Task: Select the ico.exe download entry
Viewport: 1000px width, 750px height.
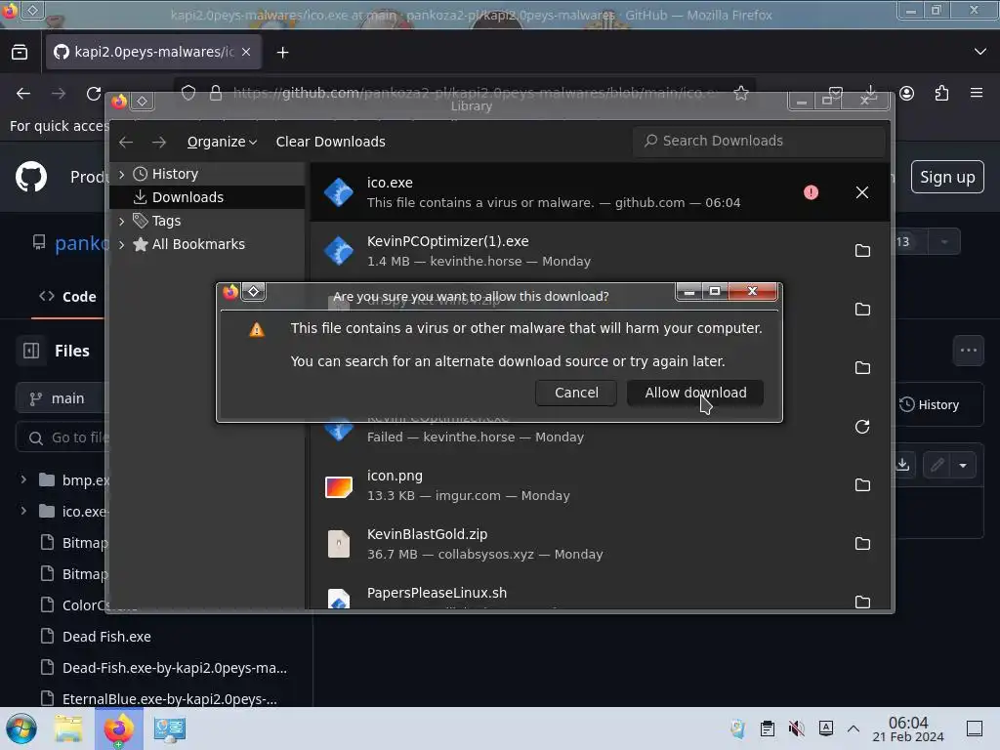Action: [x=600, y=192]
